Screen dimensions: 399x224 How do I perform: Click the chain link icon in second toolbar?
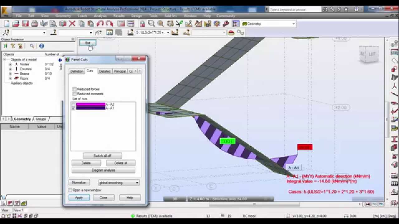point(240,32)
